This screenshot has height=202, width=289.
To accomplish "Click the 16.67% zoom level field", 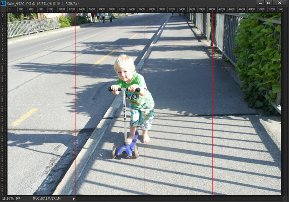I will (7, 199).
